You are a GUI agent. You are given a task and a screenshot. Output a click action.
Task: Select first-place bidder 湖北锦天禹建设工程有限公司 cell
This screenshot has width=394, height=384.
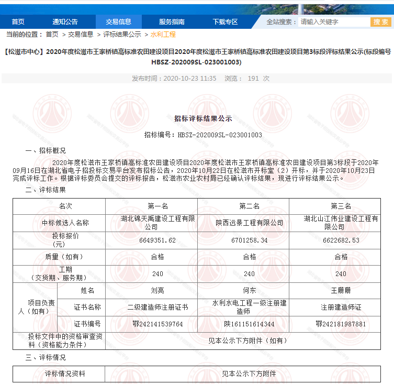(x=151, y=223)
